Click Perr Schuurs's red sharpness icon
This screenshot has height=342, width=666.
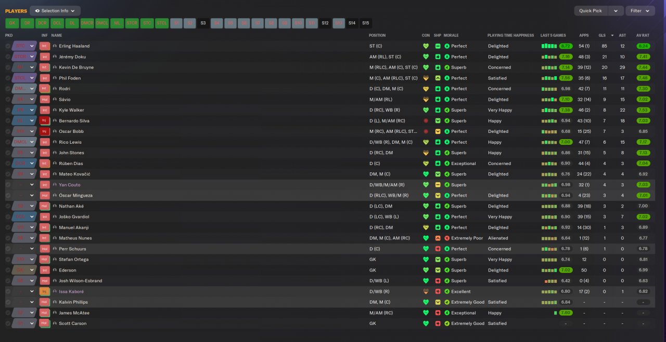[x=438, y=249]
